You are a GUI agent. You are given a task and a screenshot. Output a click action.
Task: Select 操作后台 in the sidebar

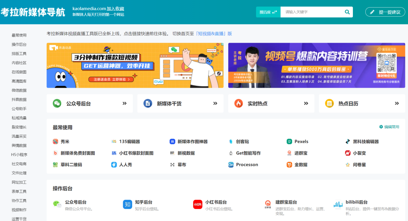19,44
